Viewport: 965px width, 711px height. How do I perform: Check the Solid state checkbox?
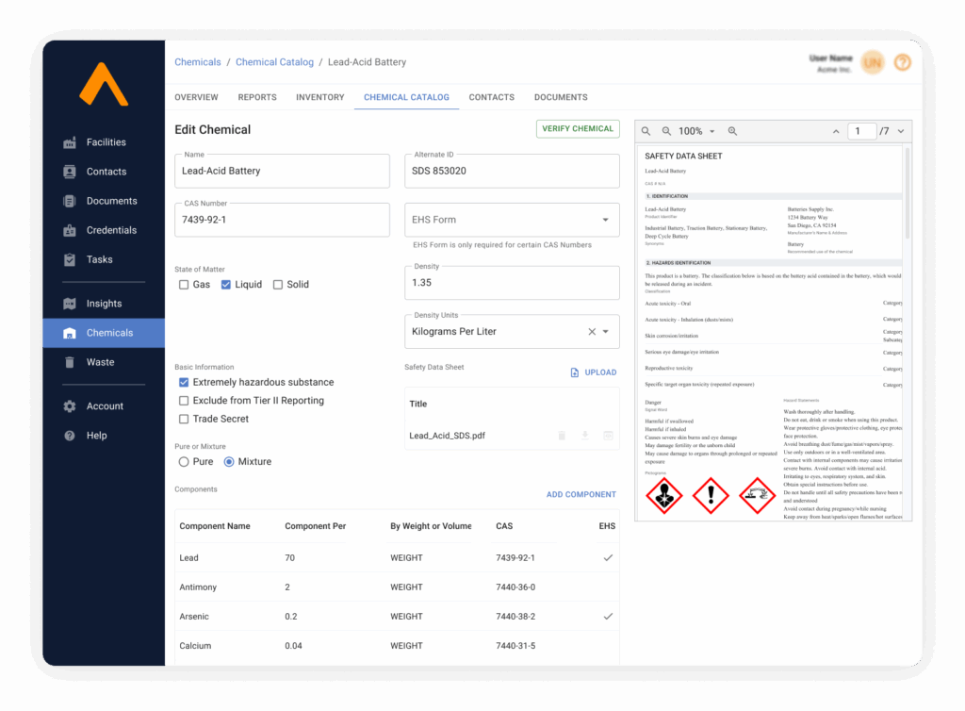(278, 285)
